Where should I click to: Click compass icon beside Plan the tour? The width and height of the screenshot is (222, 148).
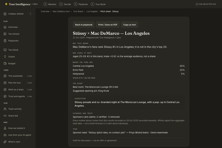pyautogui.click(x=5, y=83)
